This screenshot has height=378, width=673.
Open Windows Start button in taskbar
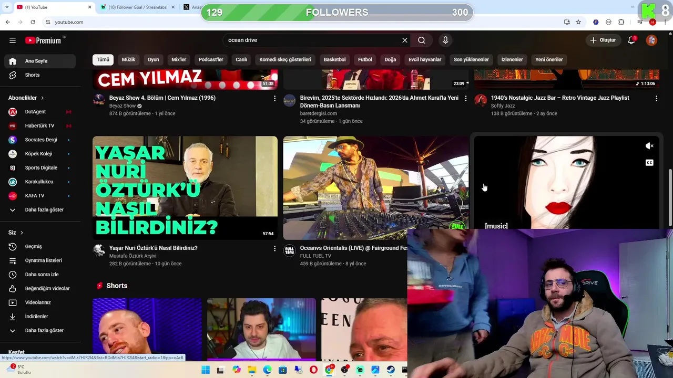coord(206,370)
